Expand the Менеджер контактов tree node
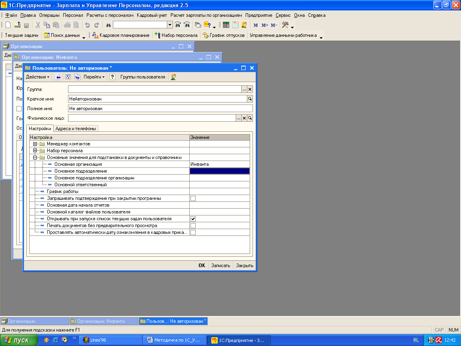Viewport: 461px width, 346px height. coord(35,144)
